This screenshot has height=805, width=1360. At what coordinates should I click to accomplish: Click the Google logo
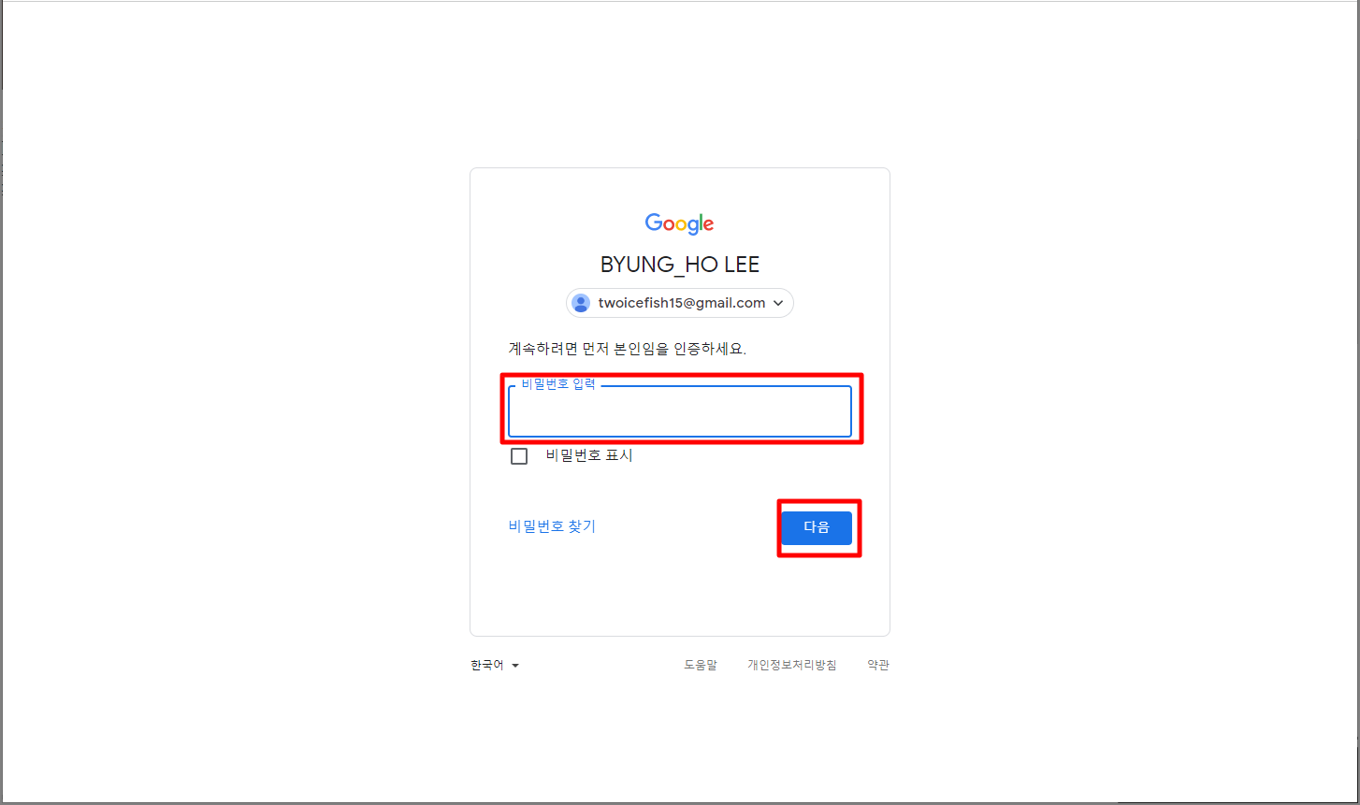click(680, 223)
